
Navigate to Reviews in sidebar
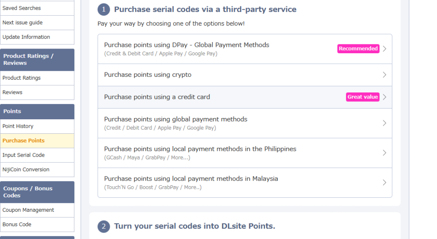(x=12, y=92)
